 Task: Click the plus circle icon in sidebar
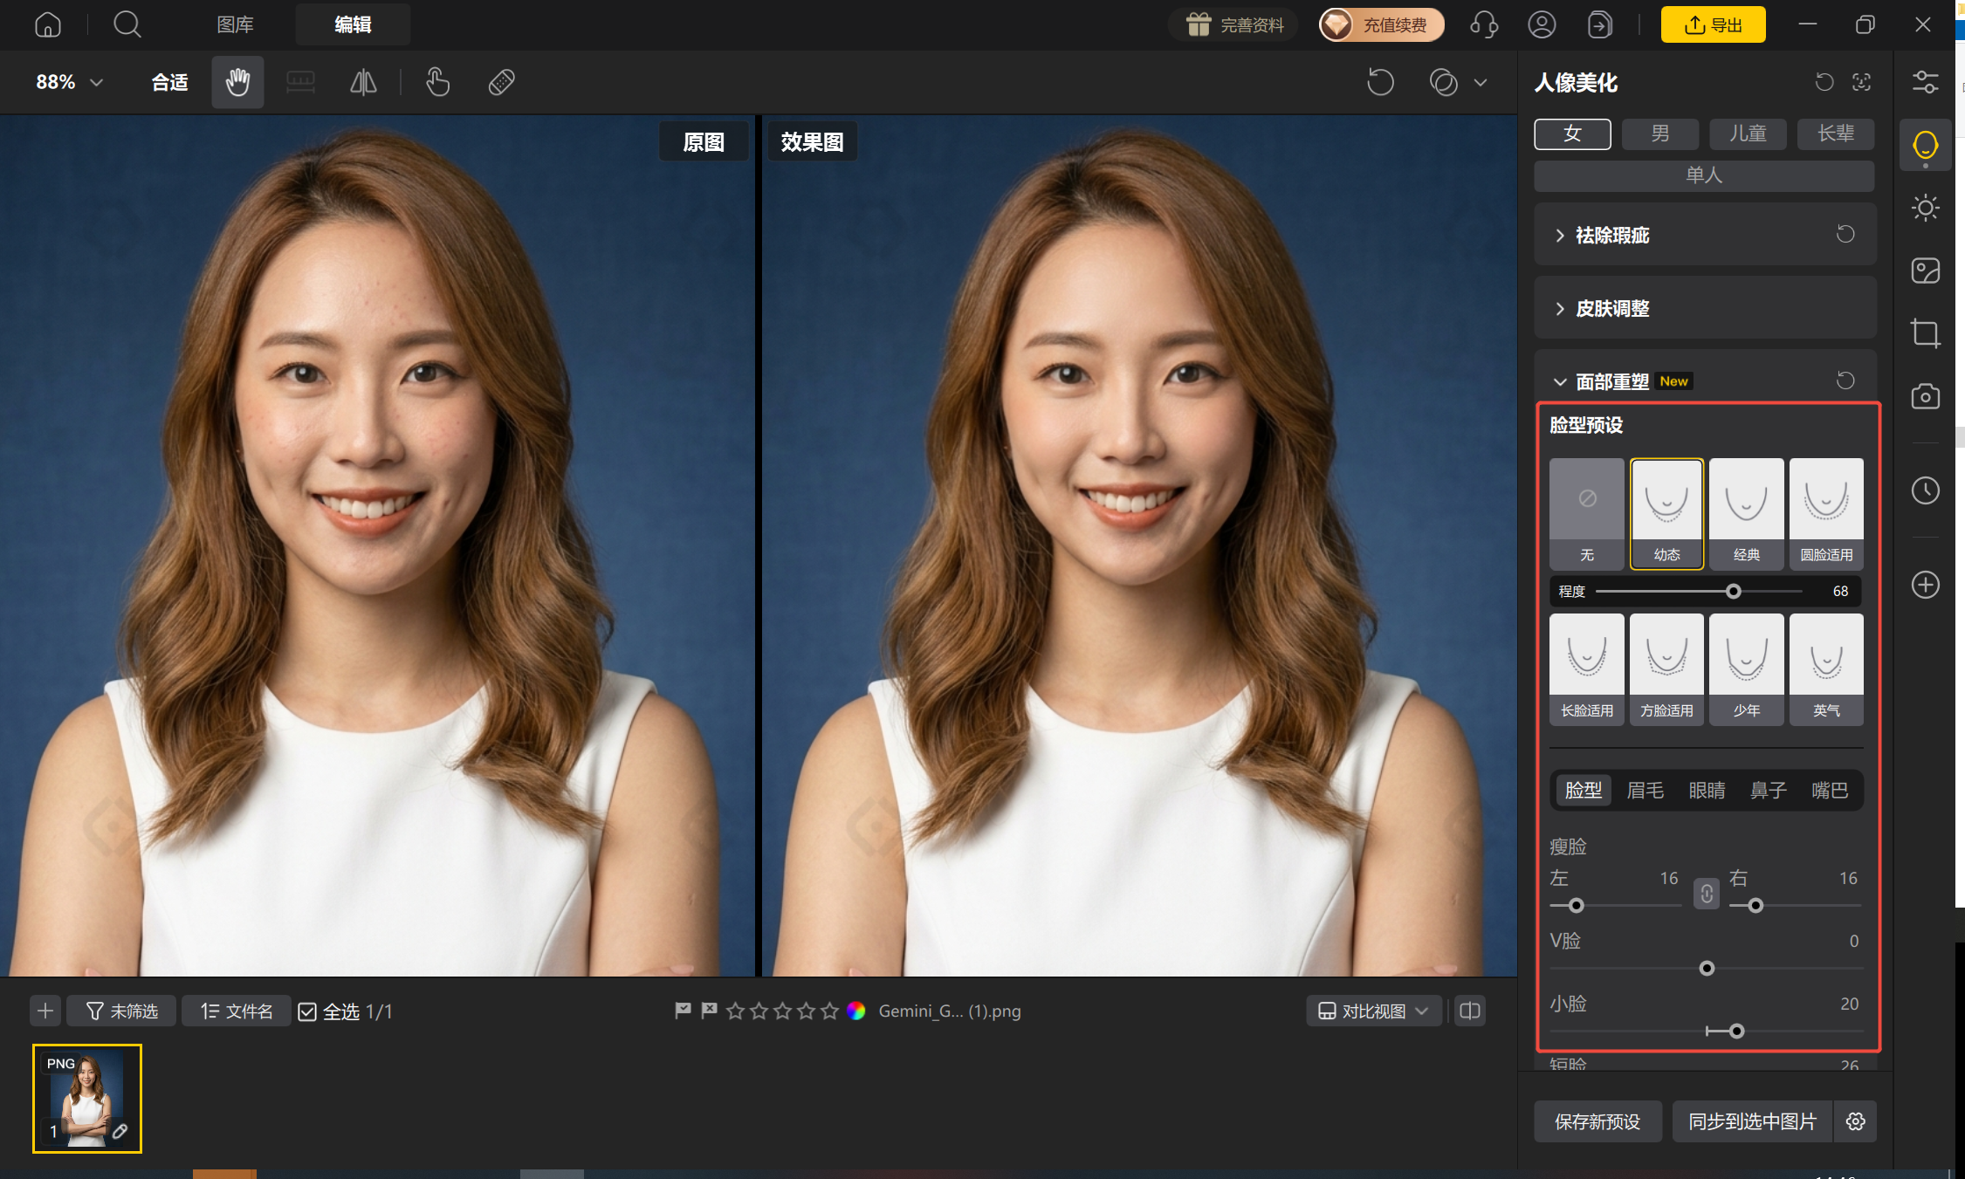pyautogui.click(x=1925, y=585)
